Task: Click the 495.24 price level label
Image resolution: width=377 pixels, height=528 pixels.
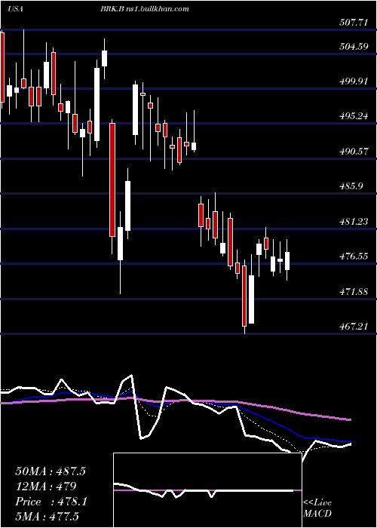Action: click(x=354, y=116)
